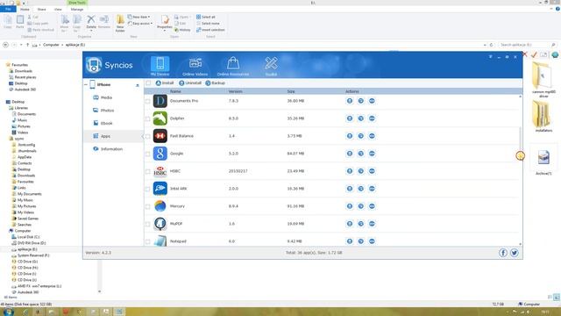Open the Easy access dropdown in Explorer
Screen dimensions: 561x316
point(140,24)
